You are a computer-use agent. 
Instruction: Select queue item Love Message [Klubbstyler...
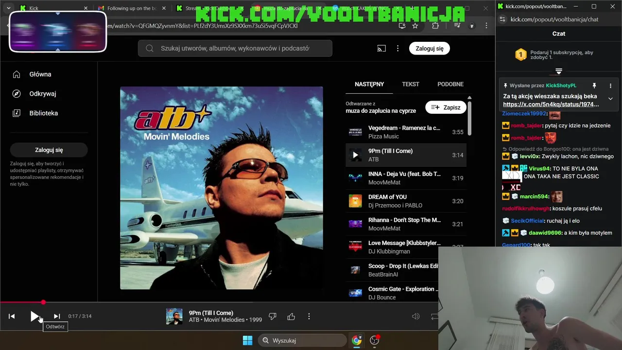click(x=406, y=247)
